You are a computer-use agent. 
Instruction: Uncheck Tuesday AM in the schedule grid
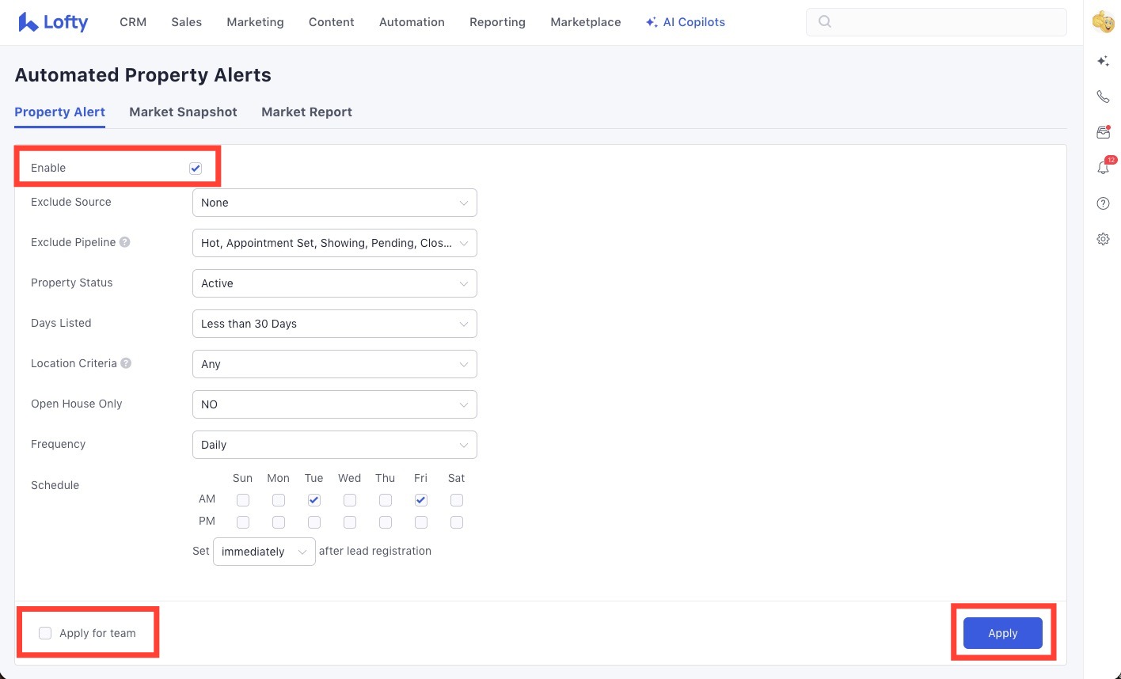pyautogui.click(x=313, y=499)
